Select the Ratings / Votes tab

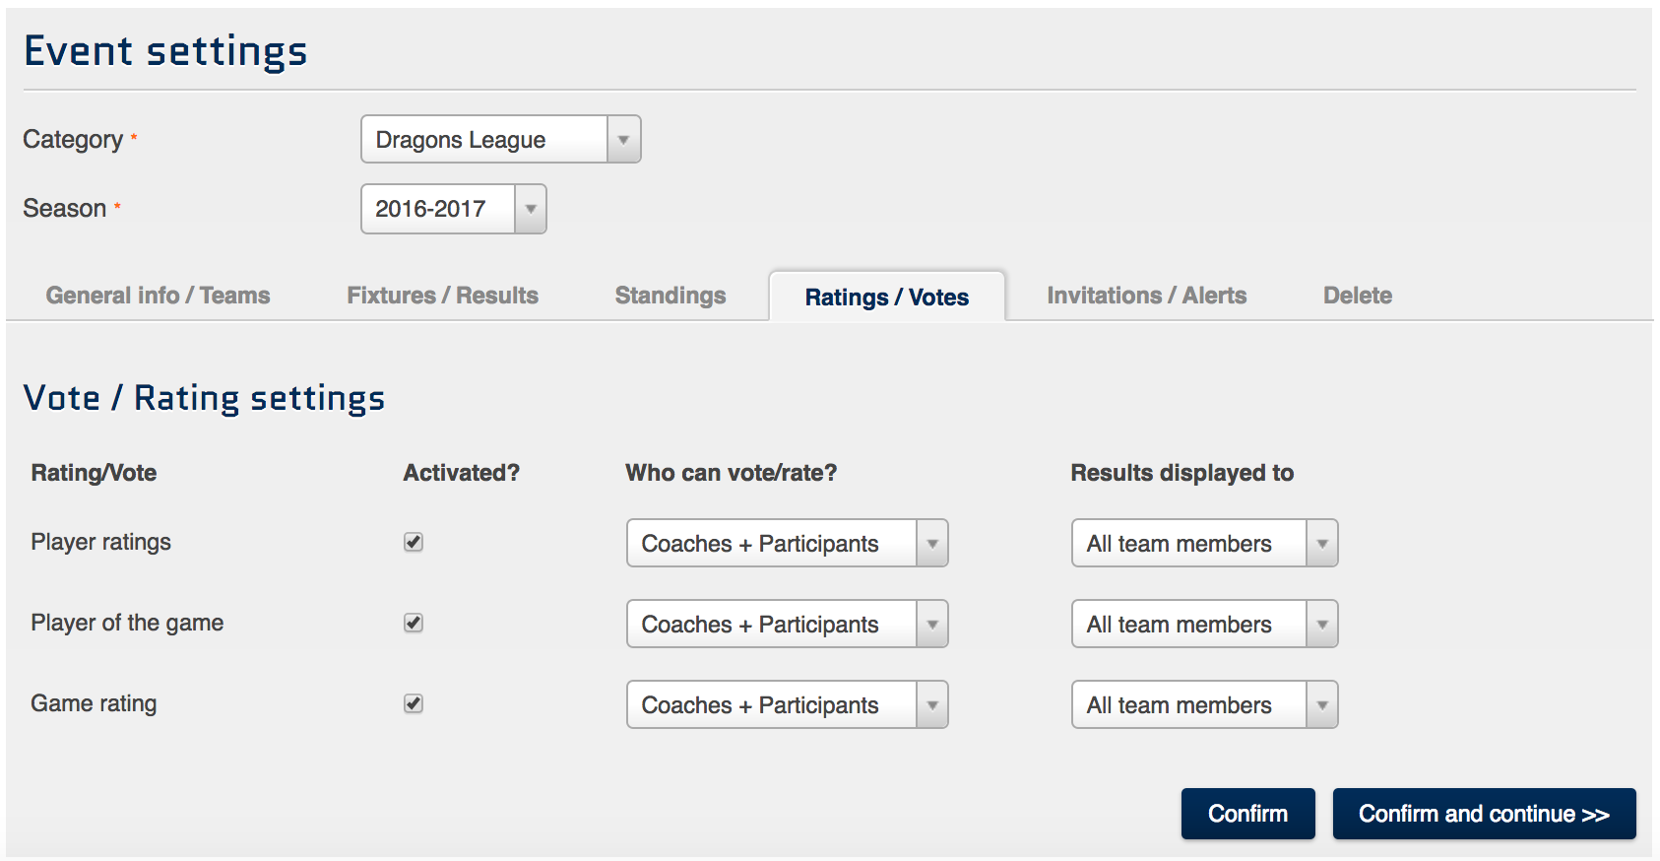[x=886, y=298]
